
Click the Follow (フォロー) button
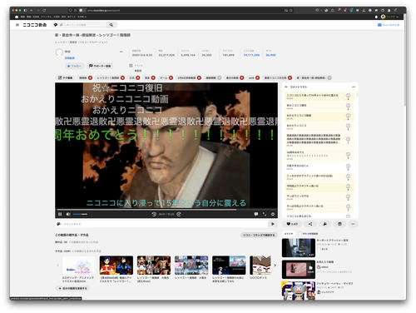74,66
